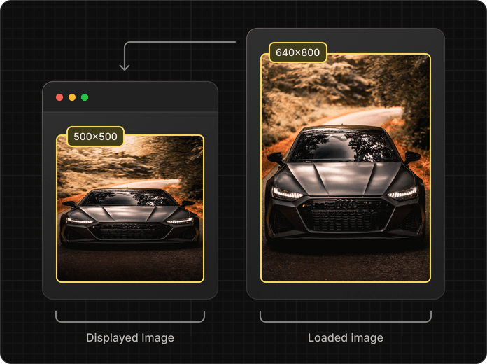Click the Loaded image caption text
487x364 pixels.
point(346,337)
